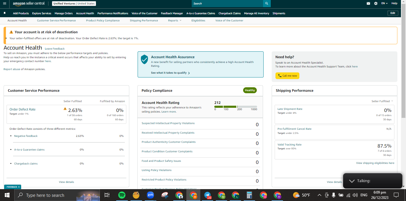Open the EN language dropdown
Image resolution: width=406 pixels, height=201 pixels.
pyautogui.click(x=384, y=4)
